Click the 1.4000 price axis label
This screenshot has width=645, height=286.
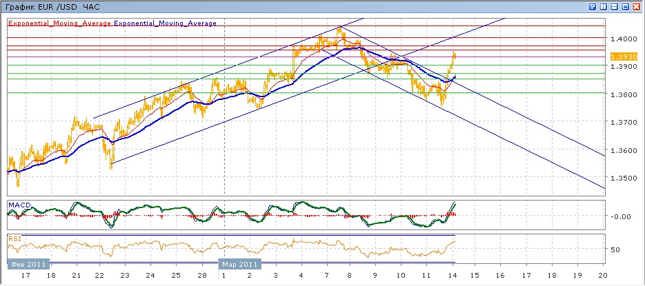(x=619, y=39)
